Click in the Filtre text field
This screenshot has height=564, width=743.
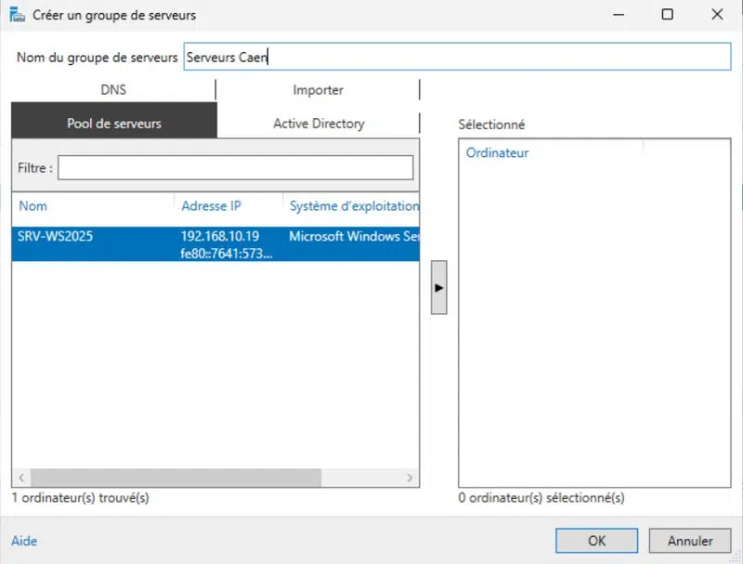tap(235, 167)
